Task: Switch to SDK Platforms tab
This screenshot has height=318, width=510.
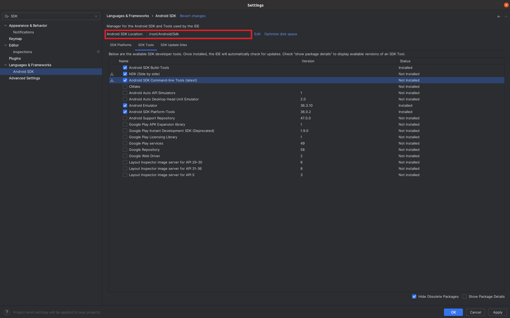Action: click(x=121, y=45)
